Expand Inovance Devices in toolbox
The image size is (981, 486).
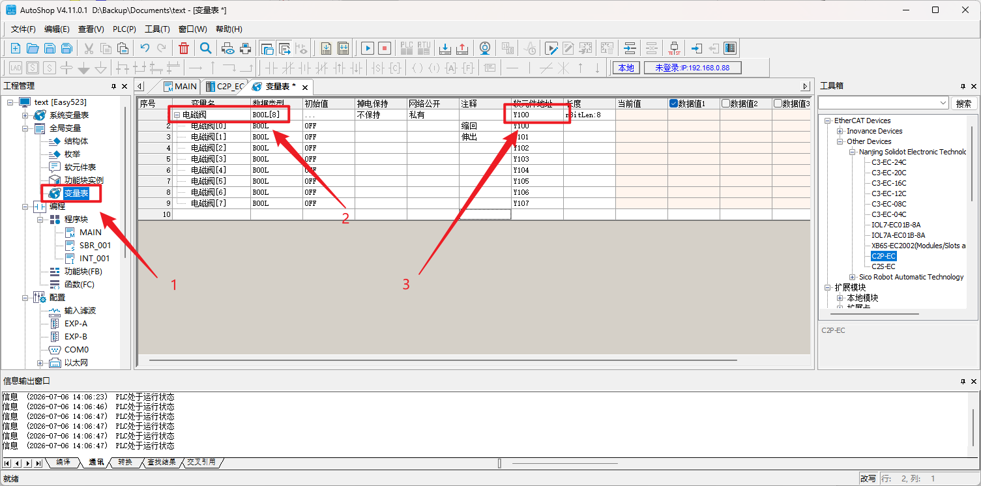pyautogui.click(x=840, y=131)
